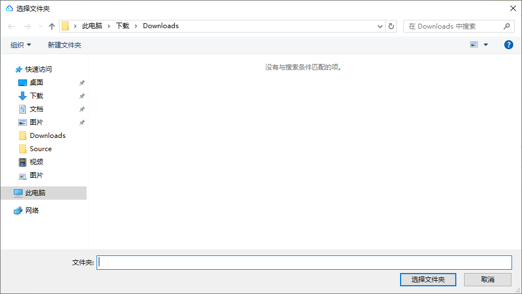Viewport: 522px width, 294px height.
Task: Select 快速访问 in the navigation pane
Action: click(39, 70)
